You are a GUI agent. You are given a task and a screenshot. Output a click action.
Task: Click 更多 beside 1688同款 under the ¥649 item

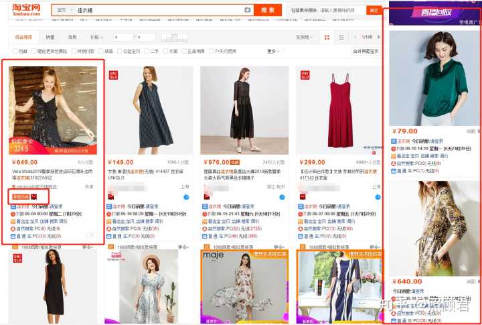[x=87, y=247]
